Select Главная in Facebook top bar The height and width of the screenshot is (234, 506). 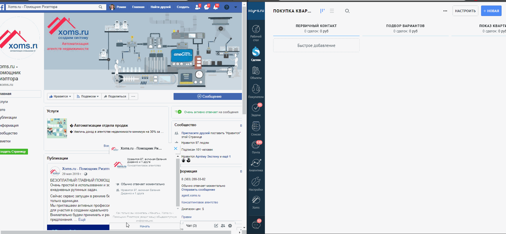click(138, 7)
